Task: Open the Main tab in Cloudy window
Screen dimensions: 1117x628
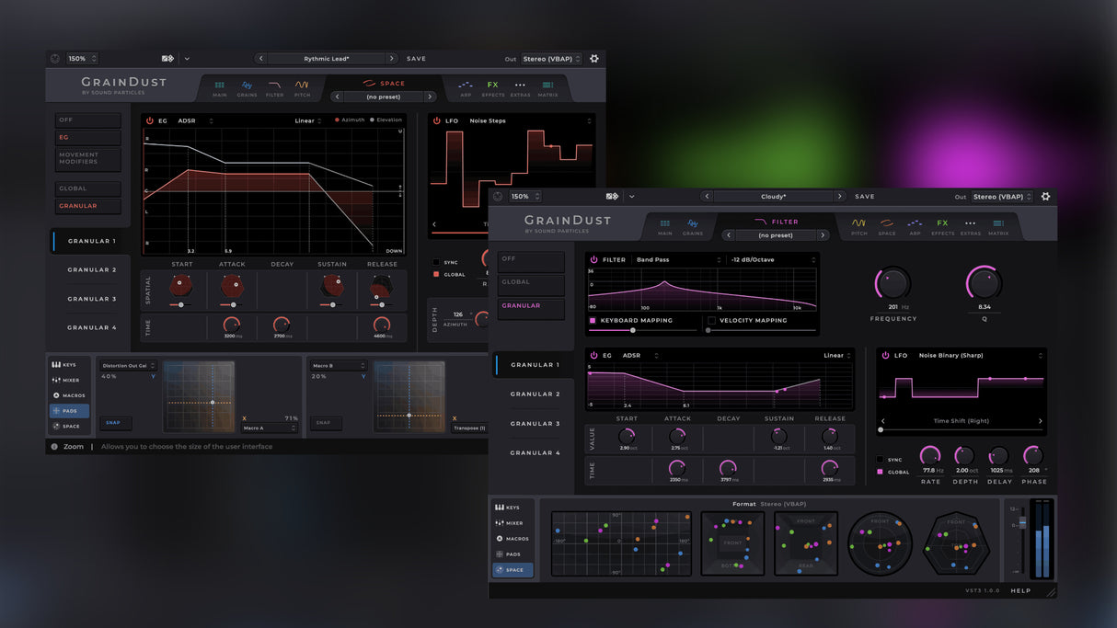Action: (x=664, y=226)
